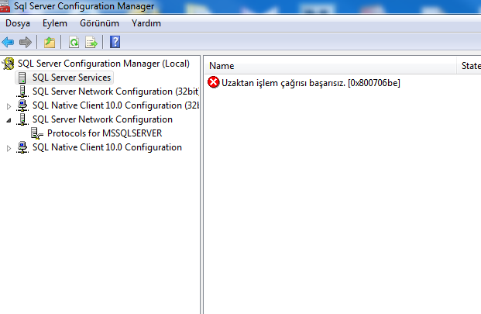
Task: Click the Export List toolbar icon
Action: (91, 42)
